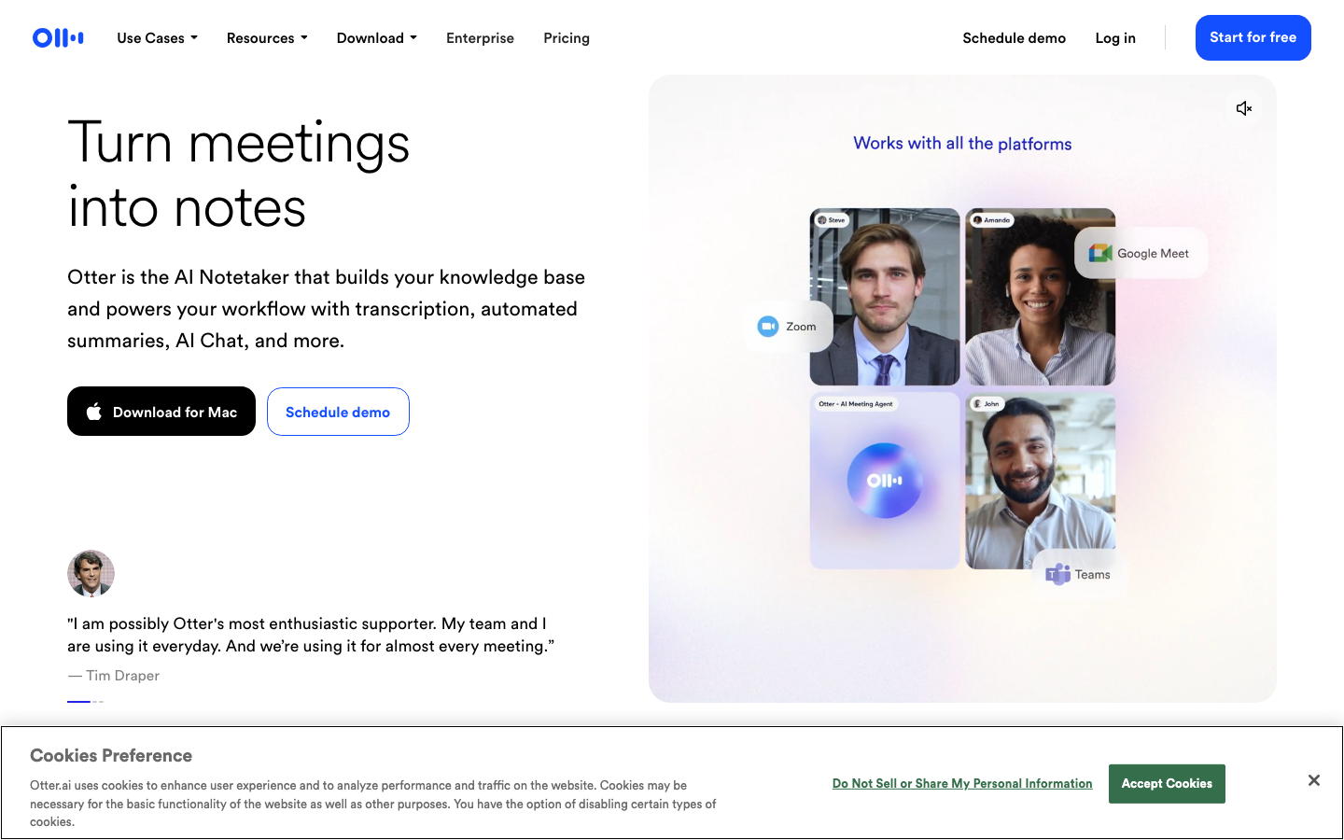Click Amanda's participant name badge
The image size is (1344, 840).
pyautogui.click(x=991, y=219)
